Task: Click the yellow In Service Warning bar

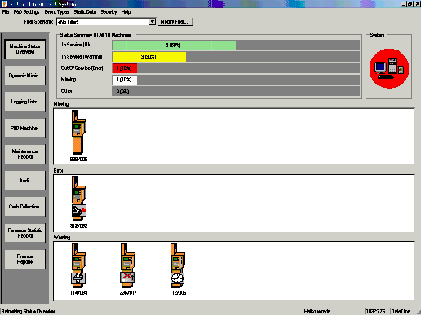Action: click(149, 57)
